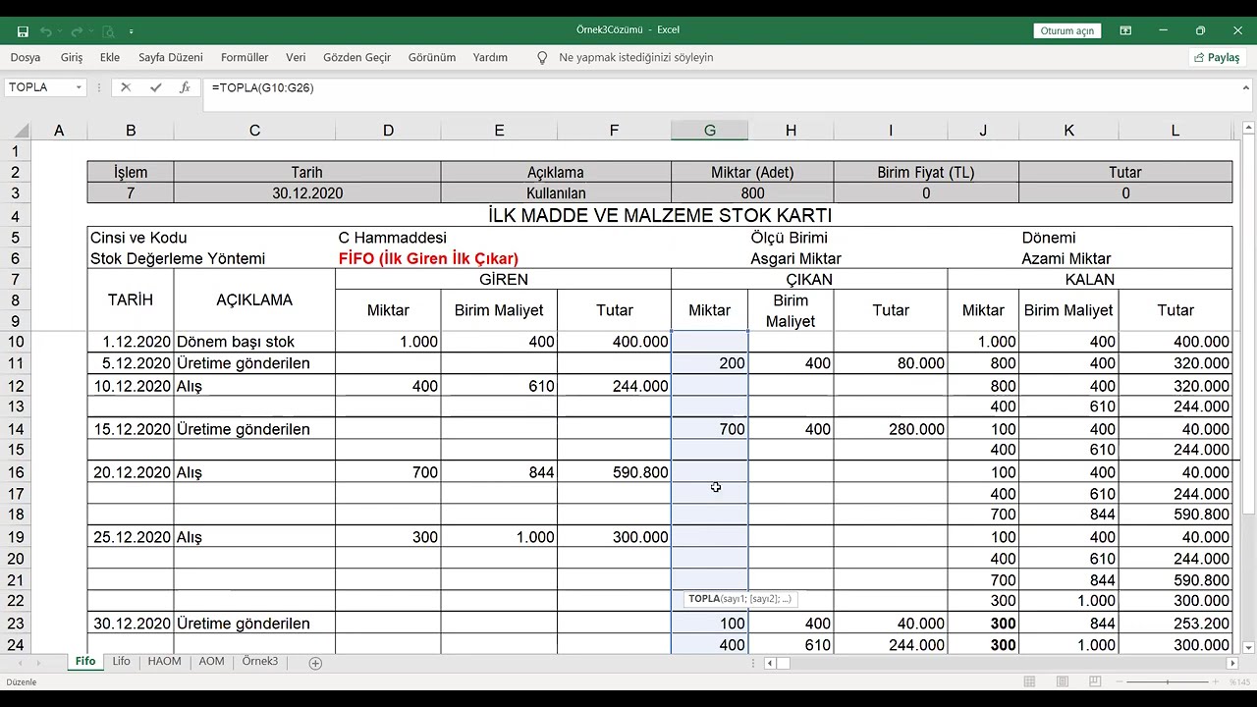Screen dimensions: 1257x707
Task: Open the Gözden Geçir tab
Action: (x=357, y=58)
